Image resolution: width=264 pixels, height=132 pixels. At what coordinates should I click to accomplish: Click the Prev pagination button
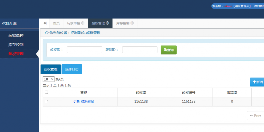click(x=255, y=116)
